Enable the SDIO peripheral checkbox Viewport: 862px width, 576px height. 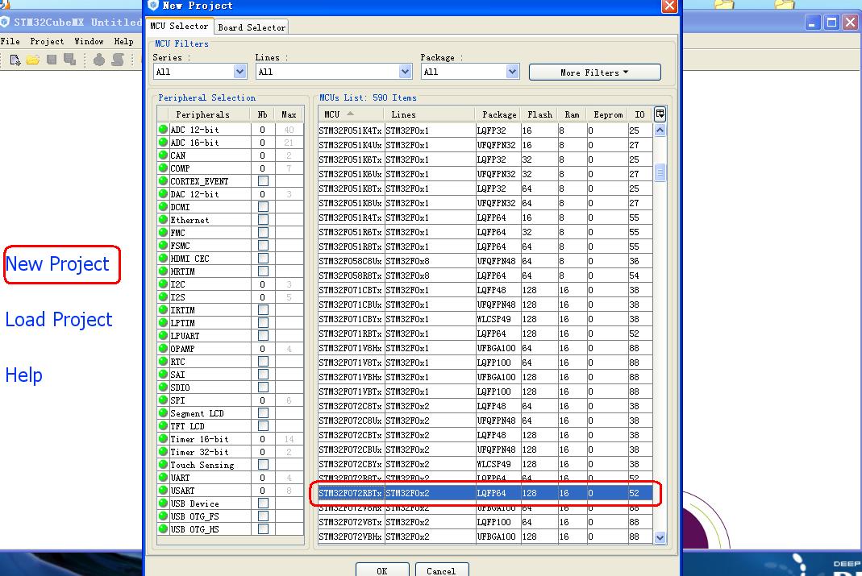pyautogui.click(x=264, y=387)
